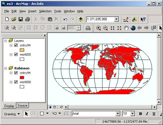Open the Arial font name dropdown
The width and height of the screenshot is (163, 125).
118,114
